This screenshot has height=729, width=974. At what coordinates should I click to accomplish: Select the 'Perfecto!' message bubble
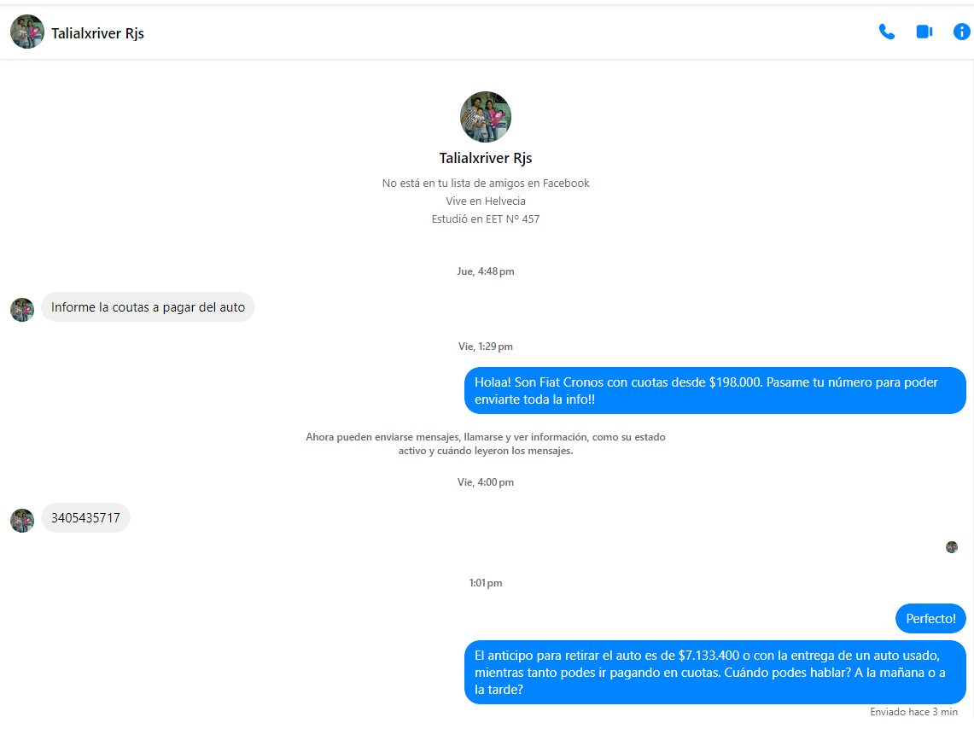[x=930, y=619]
